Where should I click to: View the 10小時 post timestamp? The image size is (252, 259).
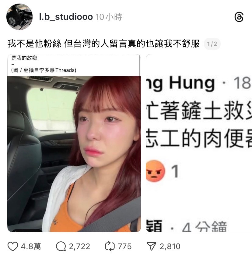[x=109, y=17]
